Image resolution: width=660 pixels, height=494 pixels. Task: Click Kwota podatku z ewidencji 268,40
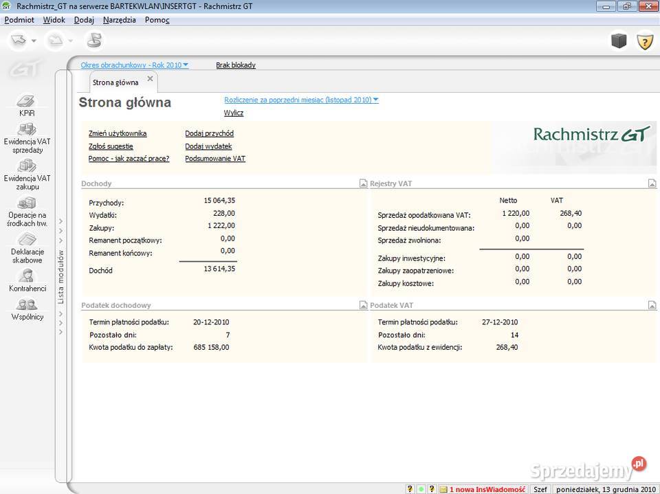[x=507, y=347]
